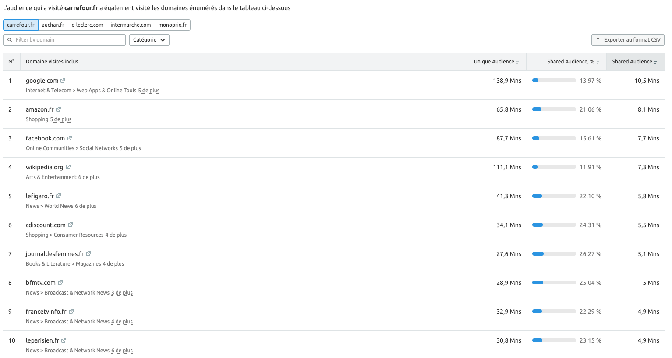Select the '21,06 %' value for amazon.fr

click(x=591, y=109)
